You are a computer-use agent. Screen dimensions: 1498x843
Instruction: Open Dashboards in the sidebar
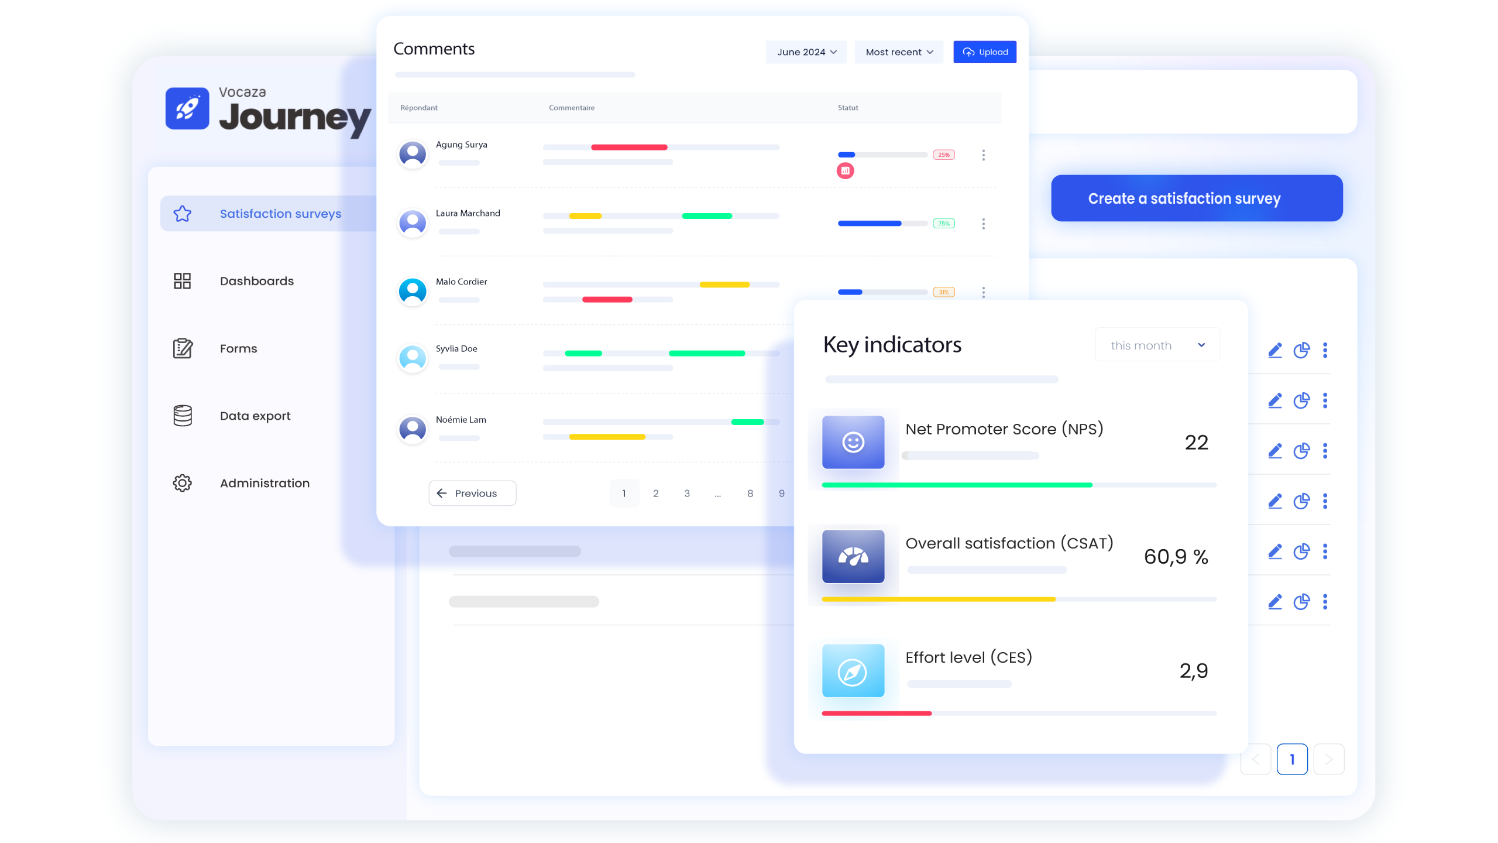pyautogui.click(x=256, y=281)
